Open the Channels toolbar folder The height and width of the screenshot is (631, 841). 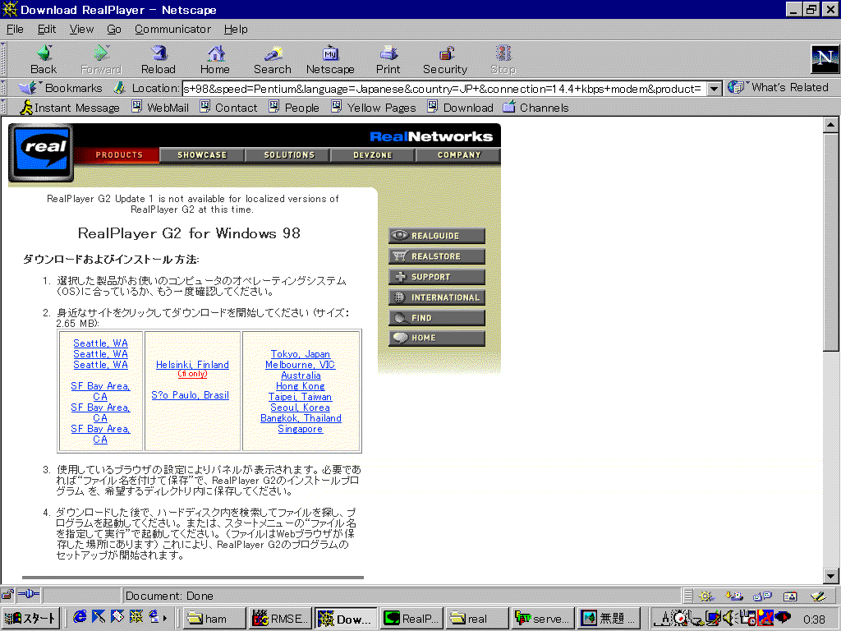point(535,108)
